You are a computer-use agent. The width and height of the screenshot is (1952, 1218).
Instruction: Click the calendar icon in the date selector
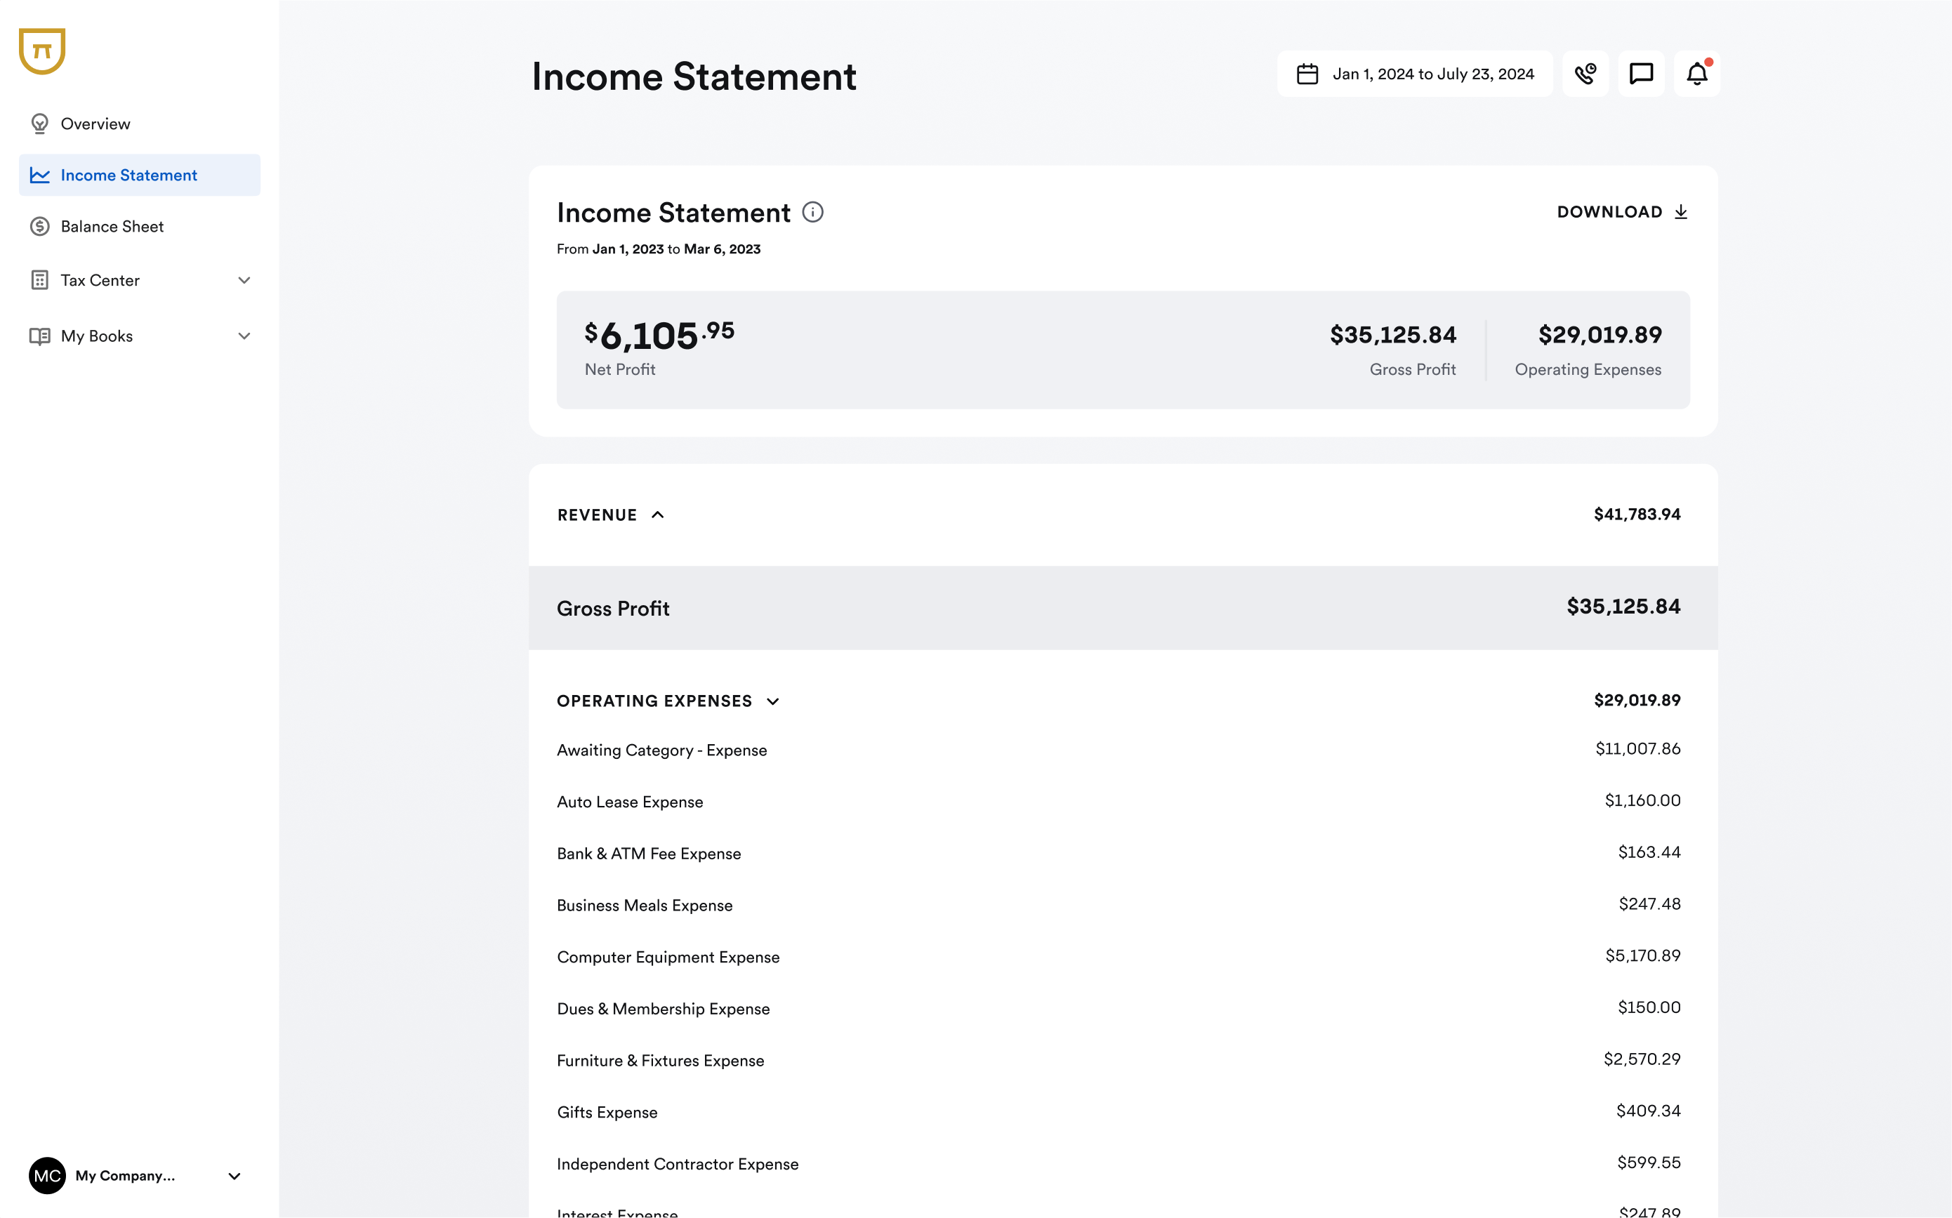coord(1307,74)
